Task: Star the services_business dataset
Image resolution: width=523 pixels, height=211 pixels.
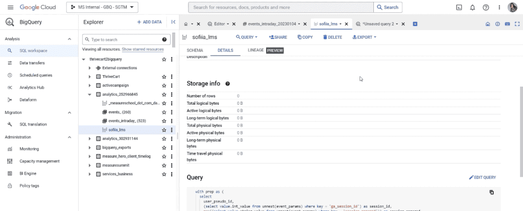Action: pyautogui.click(x=164, y=174)
